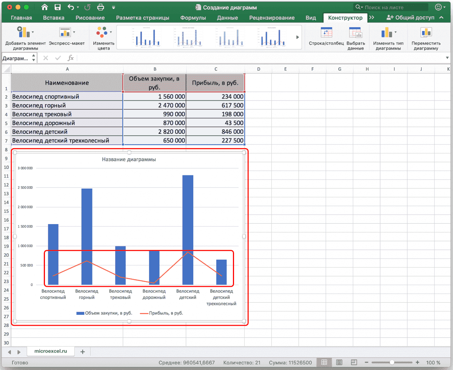Open Выбрать данные to select chart data
The width and height of the screenshot is (453, 370).
(355, 33)
